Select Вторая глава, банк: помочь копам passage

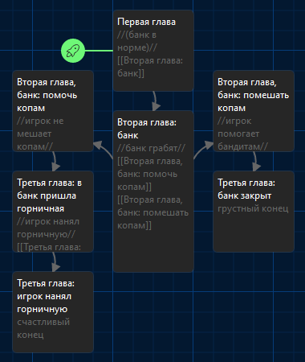tap(53, 111)
